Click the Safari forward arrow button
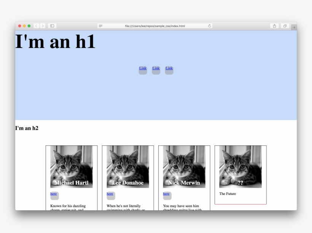This screenshot has height=233, width=312. point(43,26)
